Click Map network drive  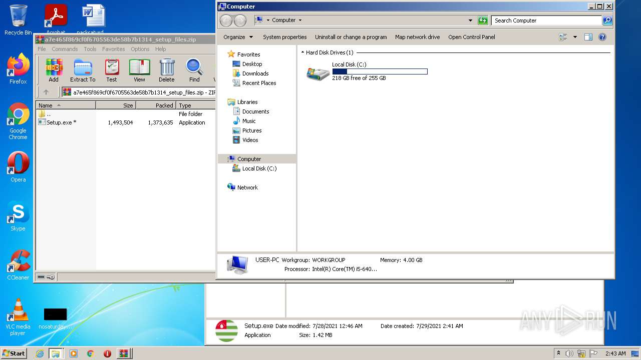[x=417, y=37]
